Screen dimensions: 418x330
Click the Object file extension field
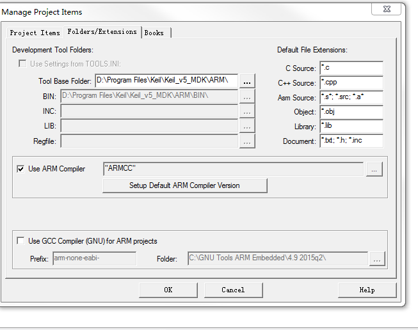[351, 112]
